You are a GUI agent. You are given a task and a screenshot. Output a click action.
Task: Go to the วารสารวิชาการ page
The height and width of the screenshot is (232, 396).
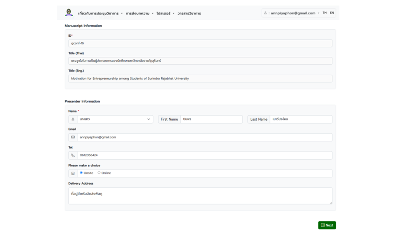coord(189,14)
